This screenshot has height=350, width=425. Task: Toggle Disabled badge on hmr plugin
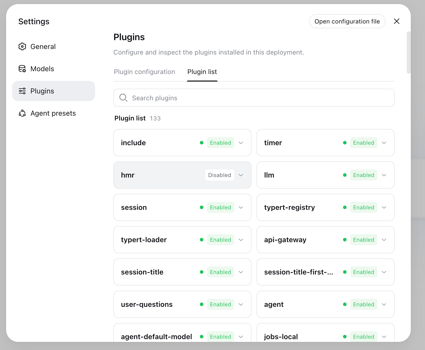220,175
